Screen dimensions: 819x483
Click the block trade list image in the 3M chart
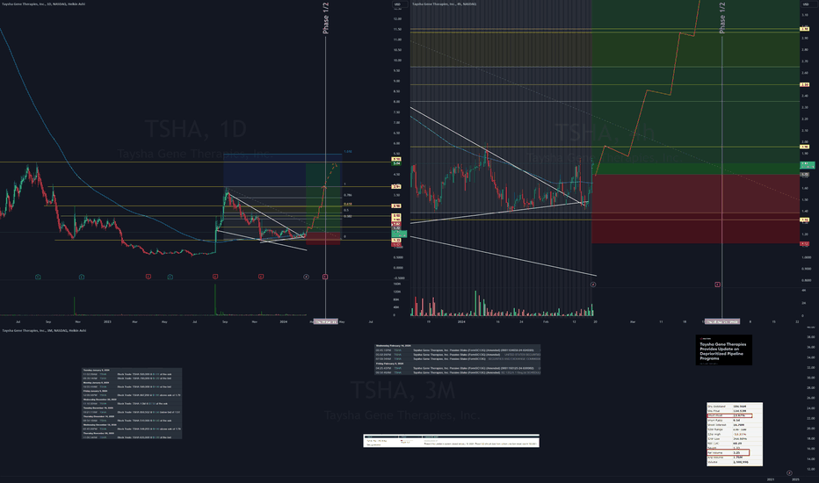[132, 403]
